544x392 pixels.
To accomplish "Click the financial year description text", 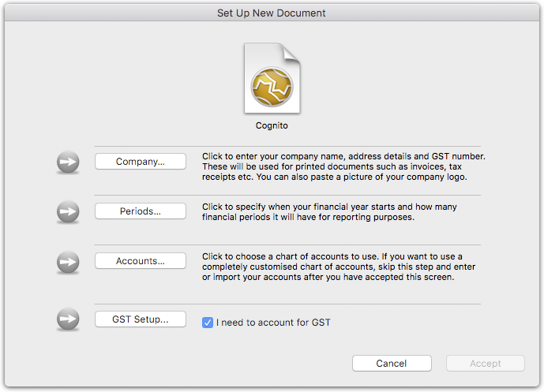I will click(x=329, y=211).
